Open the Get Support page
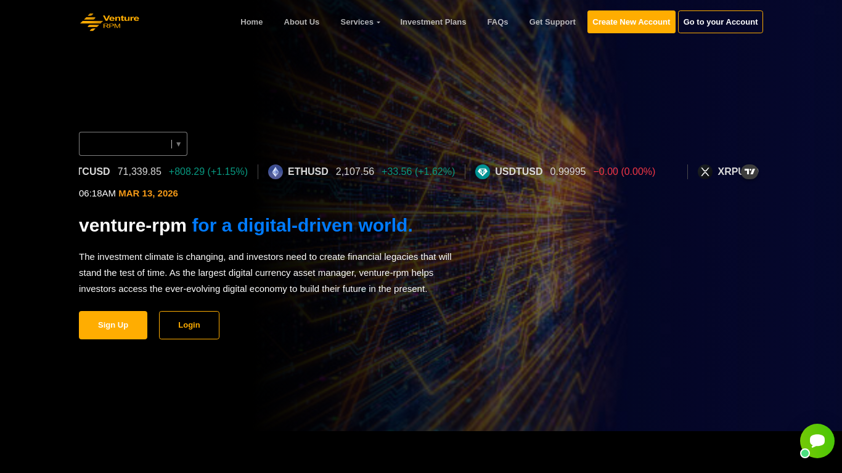 [x=552, y=22]
